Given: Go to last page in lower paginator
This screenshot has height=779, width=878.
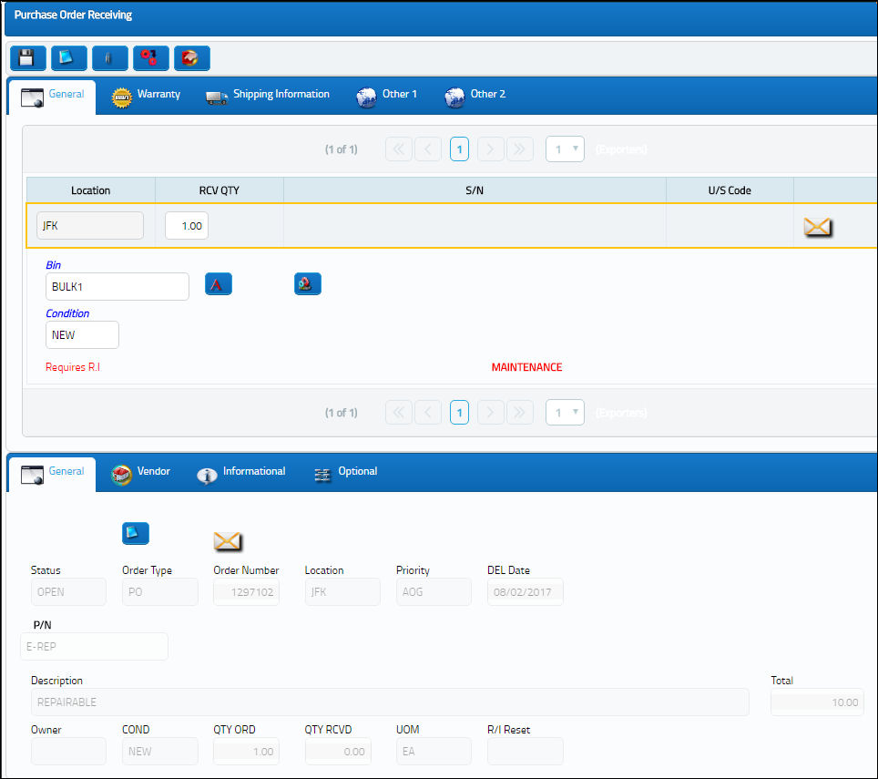Looking at the screenshot, I should [x=520, y=413].
